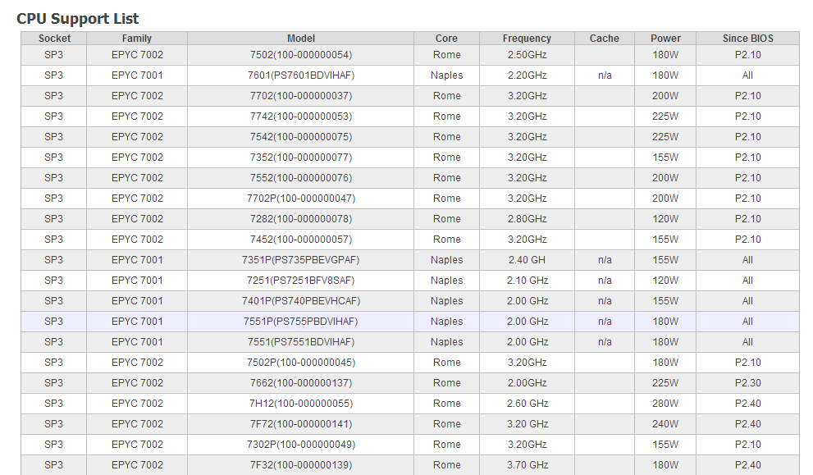Click EPYC 7001 in the 7401P row
This screenshot has height=475, width=813.
pyautogui.click(x=137, y=301)
